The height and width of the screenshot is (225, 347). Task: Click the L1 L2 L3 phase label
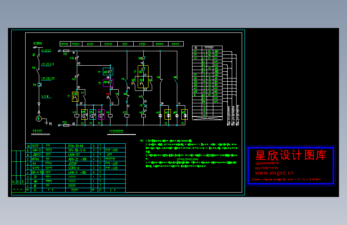pyautogui.click(x=46, y=50)
